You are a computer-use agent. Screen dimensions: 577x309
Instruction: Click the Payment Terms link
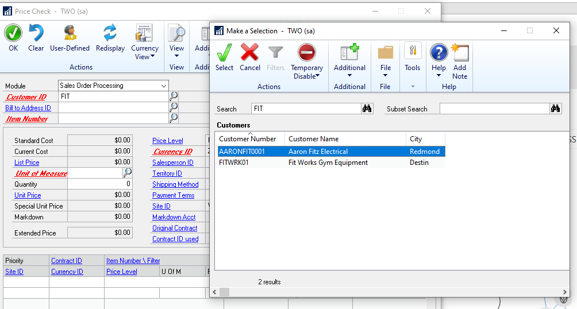pos(174,195)
